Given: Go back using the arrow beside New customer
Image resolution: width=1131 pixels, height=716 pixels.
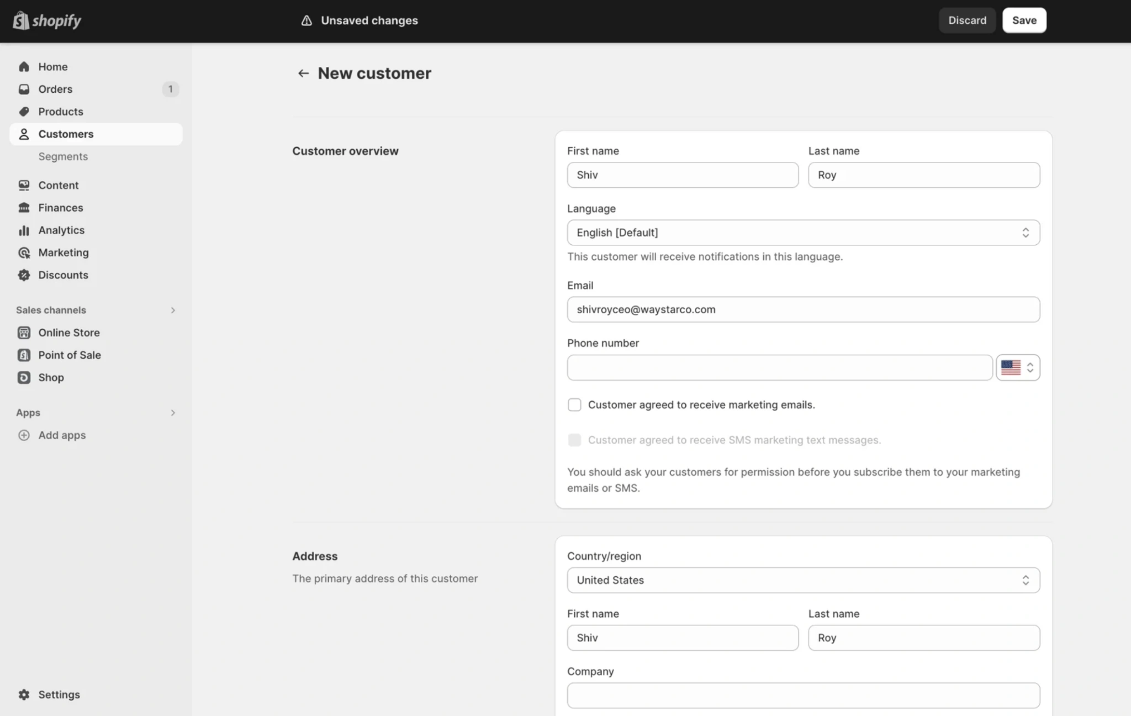Looking at the screenshot, I should pyautogui.click(x=303, y=73).
